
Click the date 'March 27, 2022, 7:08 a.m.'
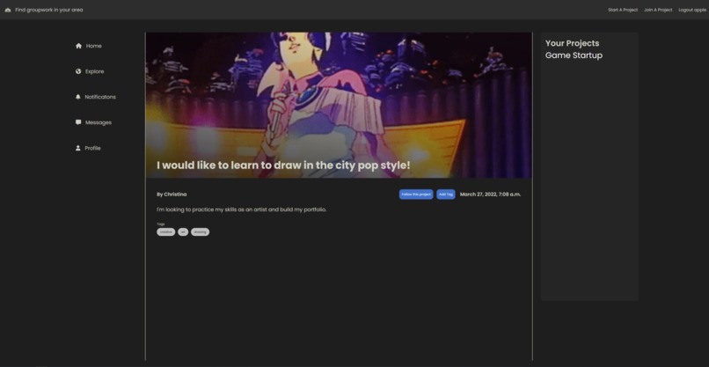(490, 195)
